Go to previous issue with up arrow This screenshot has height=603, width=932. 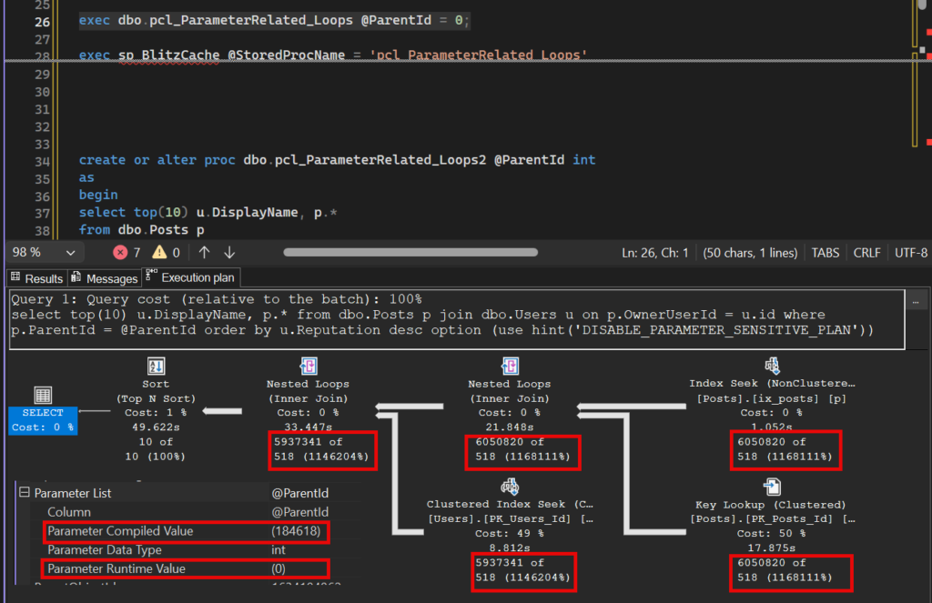pyautogui.click(x=205, y=253)
